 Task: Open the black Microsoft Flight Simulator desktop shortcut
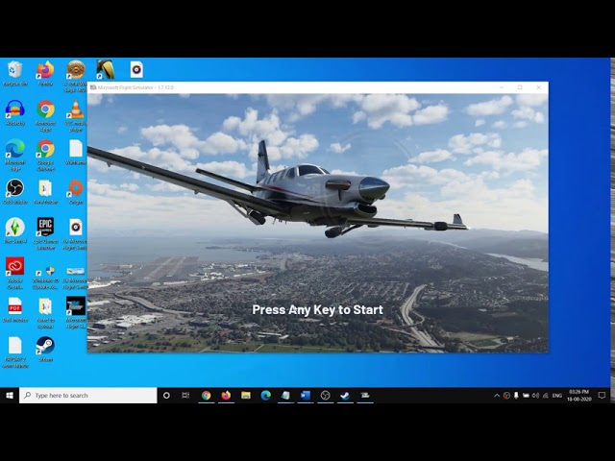(x=75, y=312)
